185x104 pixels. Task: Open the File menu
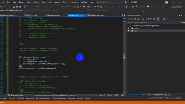(3, 2)
